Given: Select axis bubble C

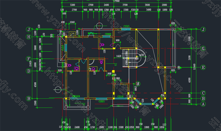Looking at the screenshot, I should [203, 93].
